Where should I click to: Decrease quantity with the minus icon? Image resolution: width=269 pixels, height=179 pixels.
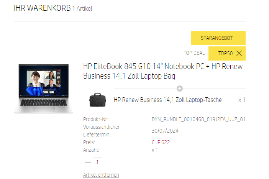click(88, 162)
